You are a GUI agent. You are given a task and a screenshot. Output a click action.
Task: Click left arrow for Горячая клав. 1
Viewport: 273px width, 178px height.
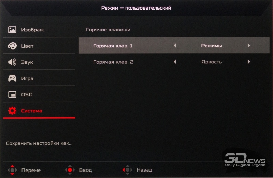point(175,46)
